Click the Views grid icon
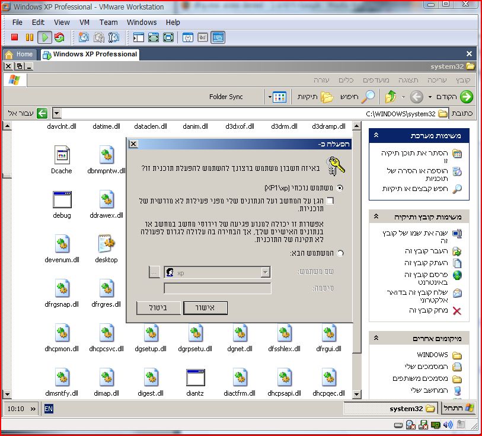Image resolution: width=482 pixels, height=436 pixels. [279, 97]
